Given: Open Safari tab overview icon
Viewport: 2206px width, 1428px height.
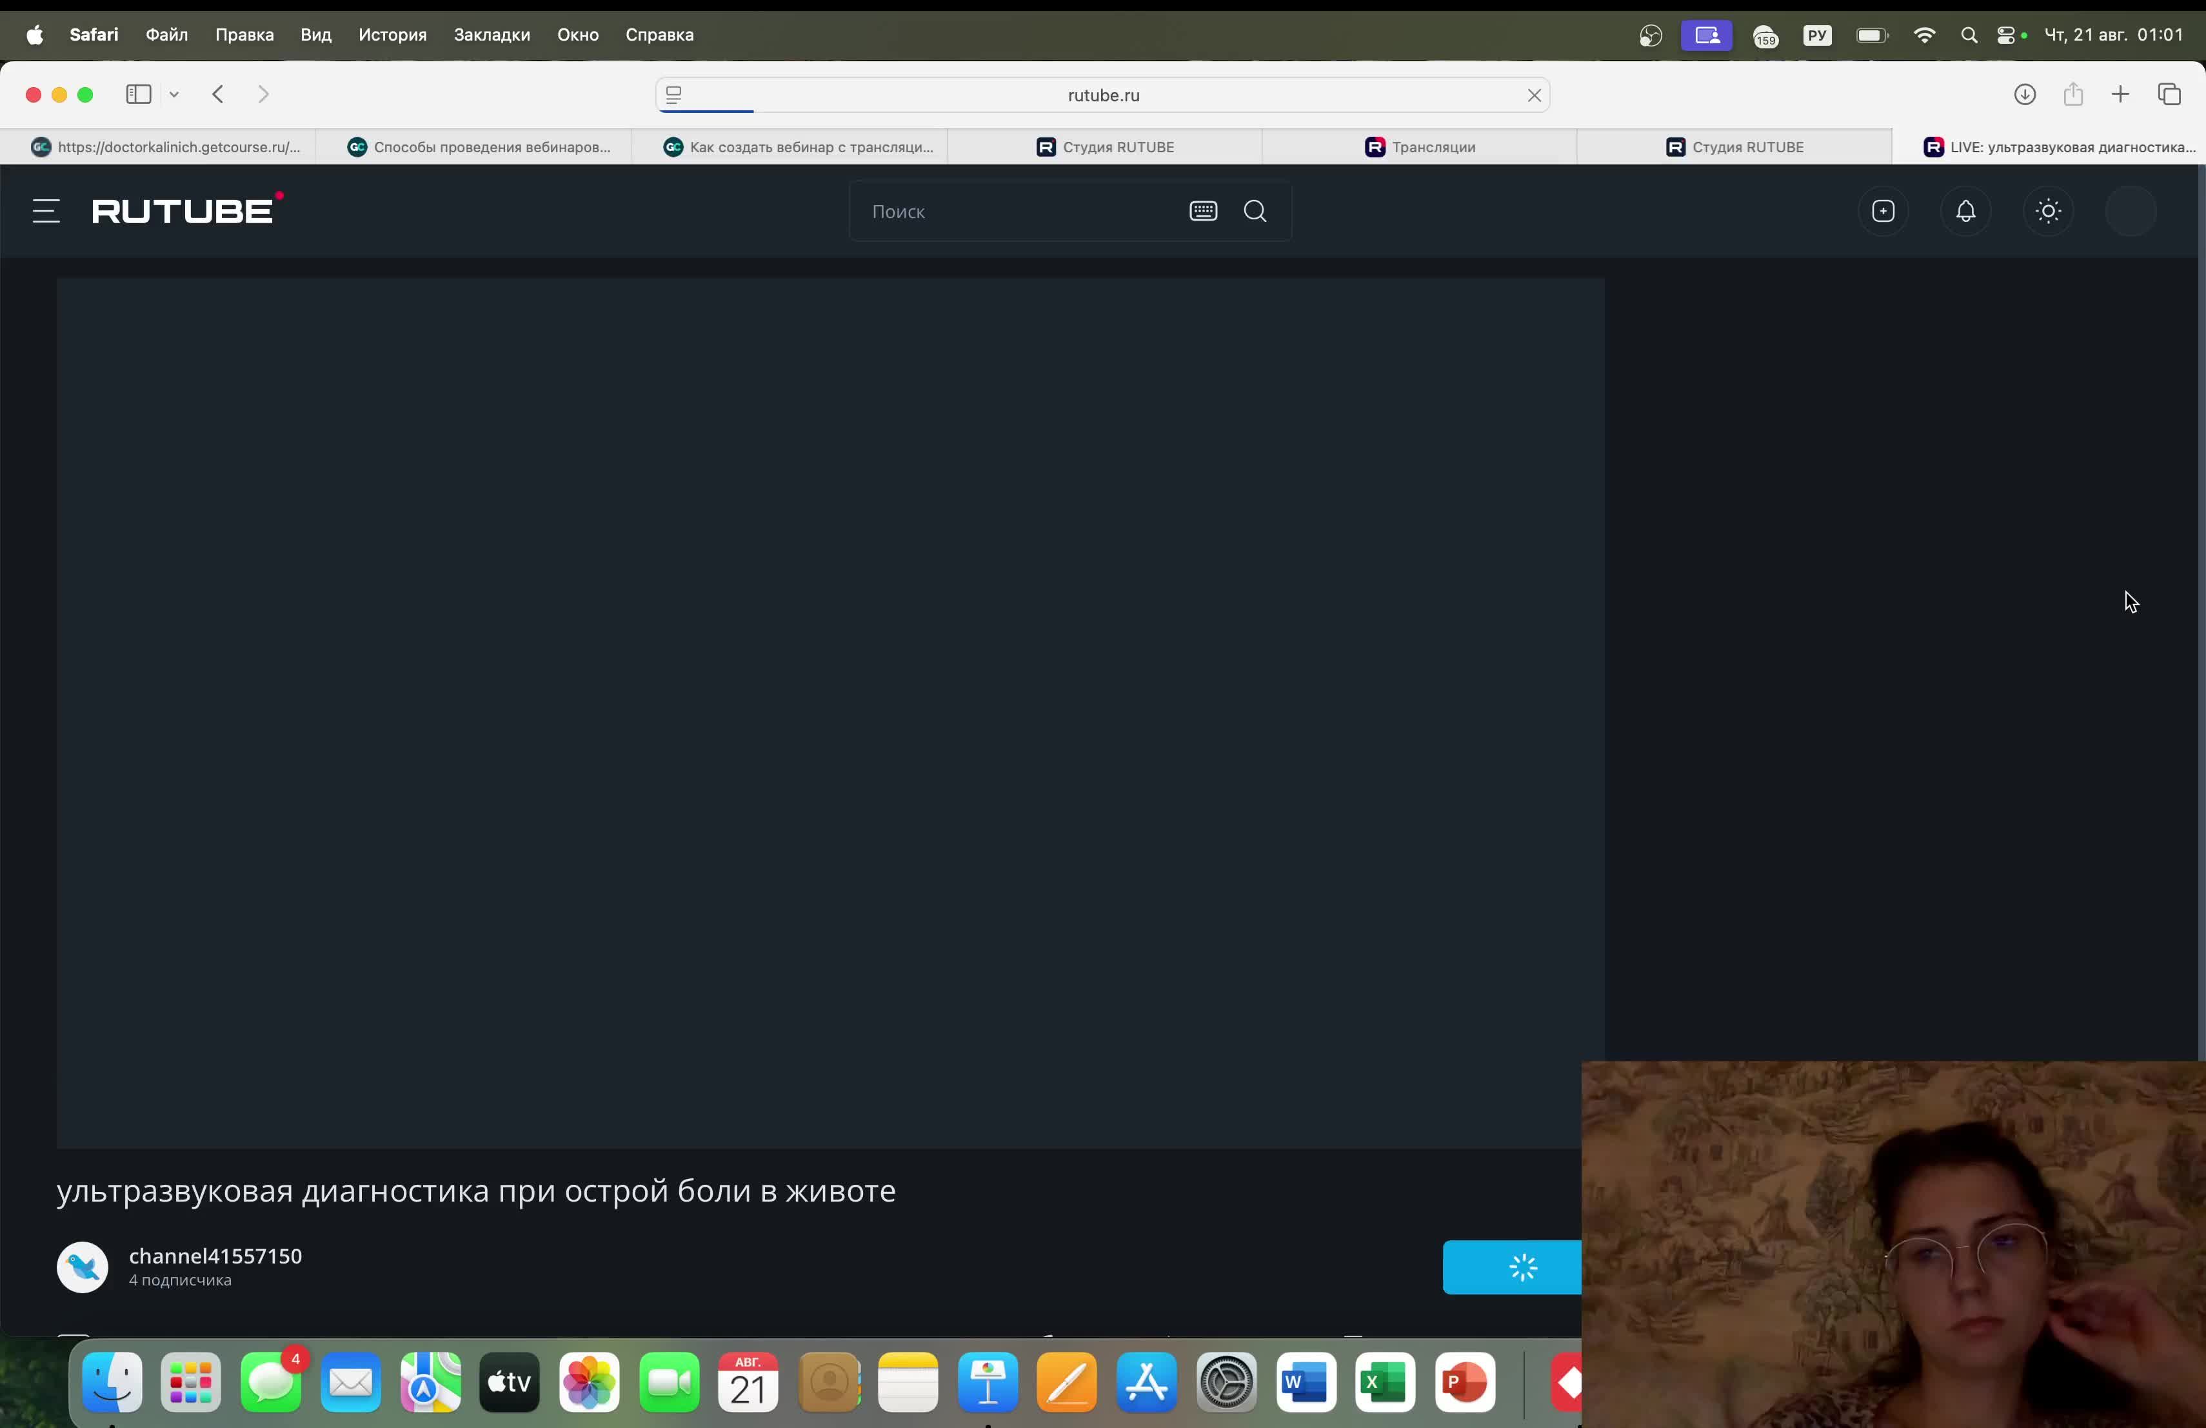Looking at the screenshot, I should (x=2170, y=95).
